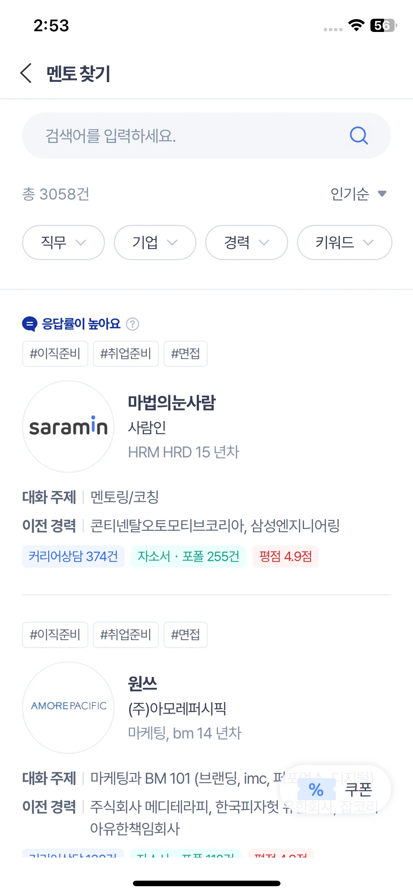Select the first #이직준비 tag
Viewport: 413px width, 895px height.
click(x=55, y=354)
